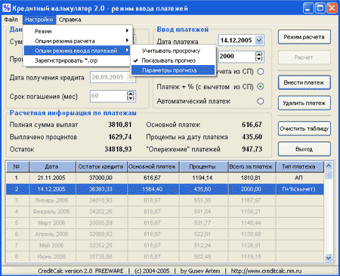Image resolution: width=340 pixels, height=276 pixels.
Task: Click the Основной платеж column header
Action: click(153, 166)
